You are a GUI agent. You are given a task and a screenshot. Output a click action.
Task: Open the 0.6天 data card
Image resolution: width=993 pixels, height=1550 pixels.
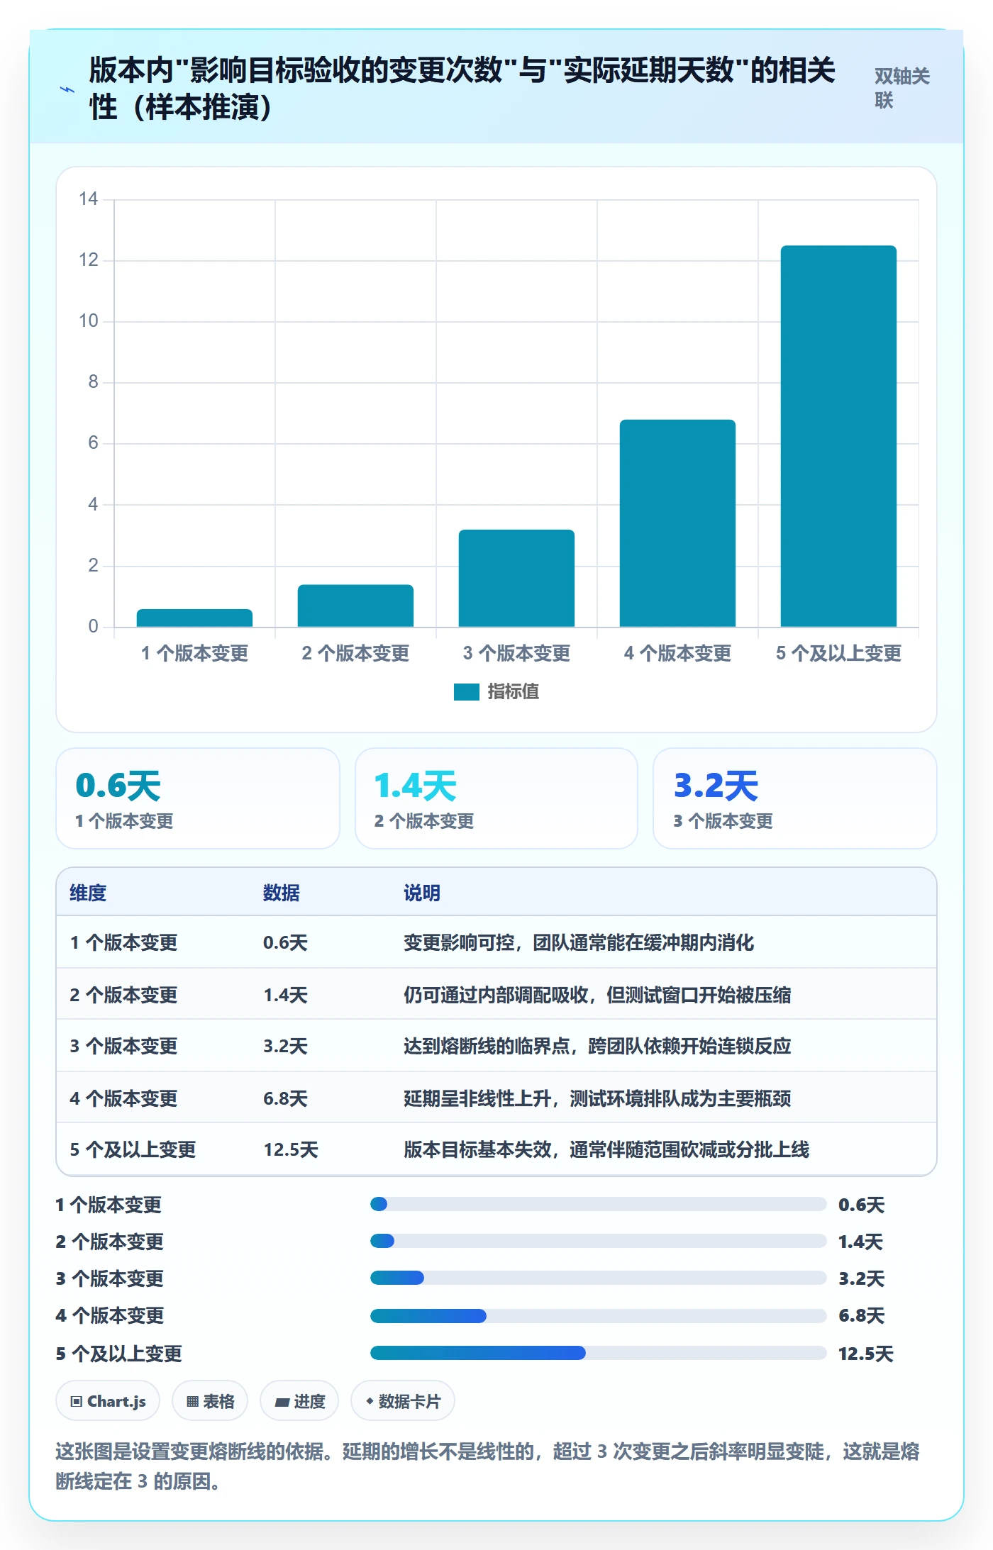198,798
